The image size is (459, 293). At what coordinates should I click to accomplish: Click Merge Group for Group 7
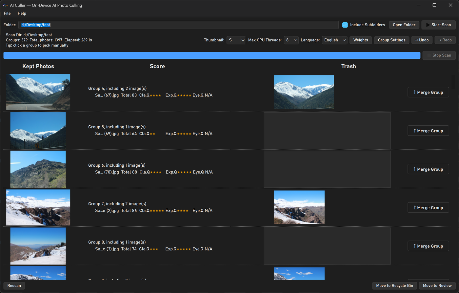[x=428, y=208]
